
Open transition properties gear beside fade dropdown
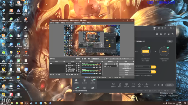[117, 64]
